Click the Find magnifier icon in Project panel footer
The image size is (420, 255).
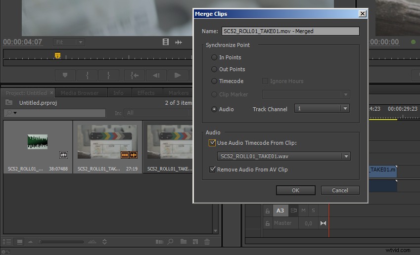(170, 242)
